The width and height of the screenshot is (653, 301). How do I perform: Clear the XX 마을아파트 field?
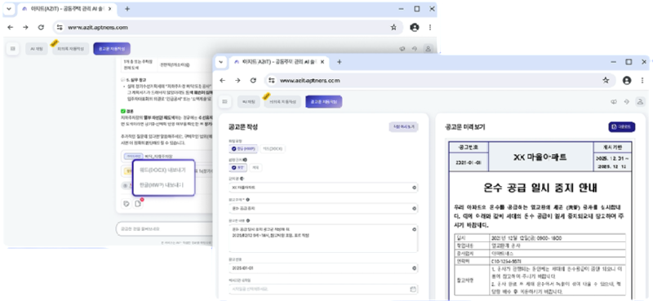coord(414,188)
